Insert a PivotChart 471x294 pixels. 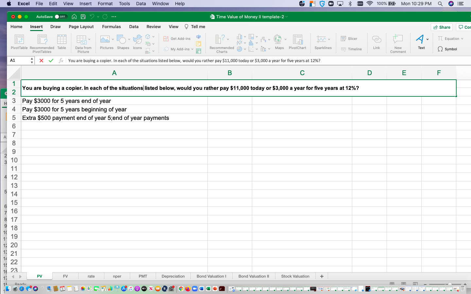pyautogui.click(x=297, y=42)
